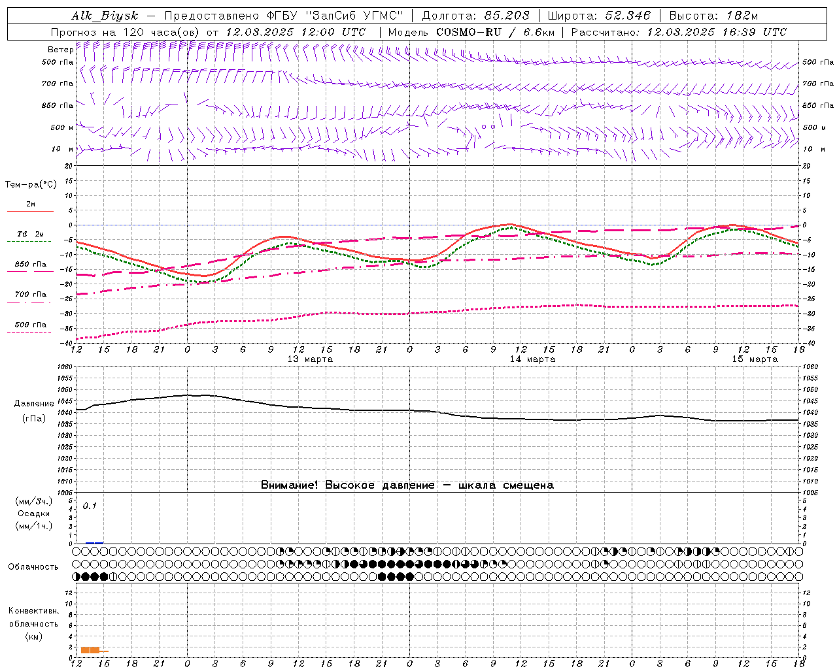Click the 15 марта date label

[755, 359]
